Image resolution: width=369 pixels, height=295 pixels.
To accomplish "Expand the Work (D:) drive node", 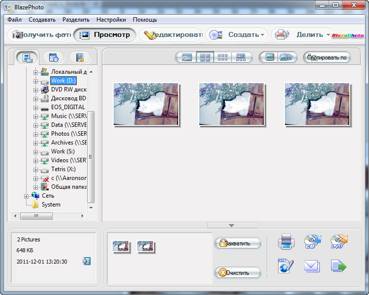I will 35,81.
